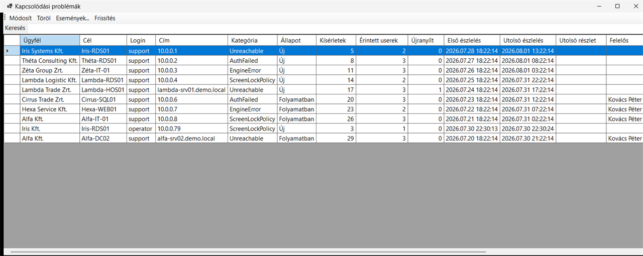Click the Alfa-IT-01 target cell

click(x=103, y=119)
